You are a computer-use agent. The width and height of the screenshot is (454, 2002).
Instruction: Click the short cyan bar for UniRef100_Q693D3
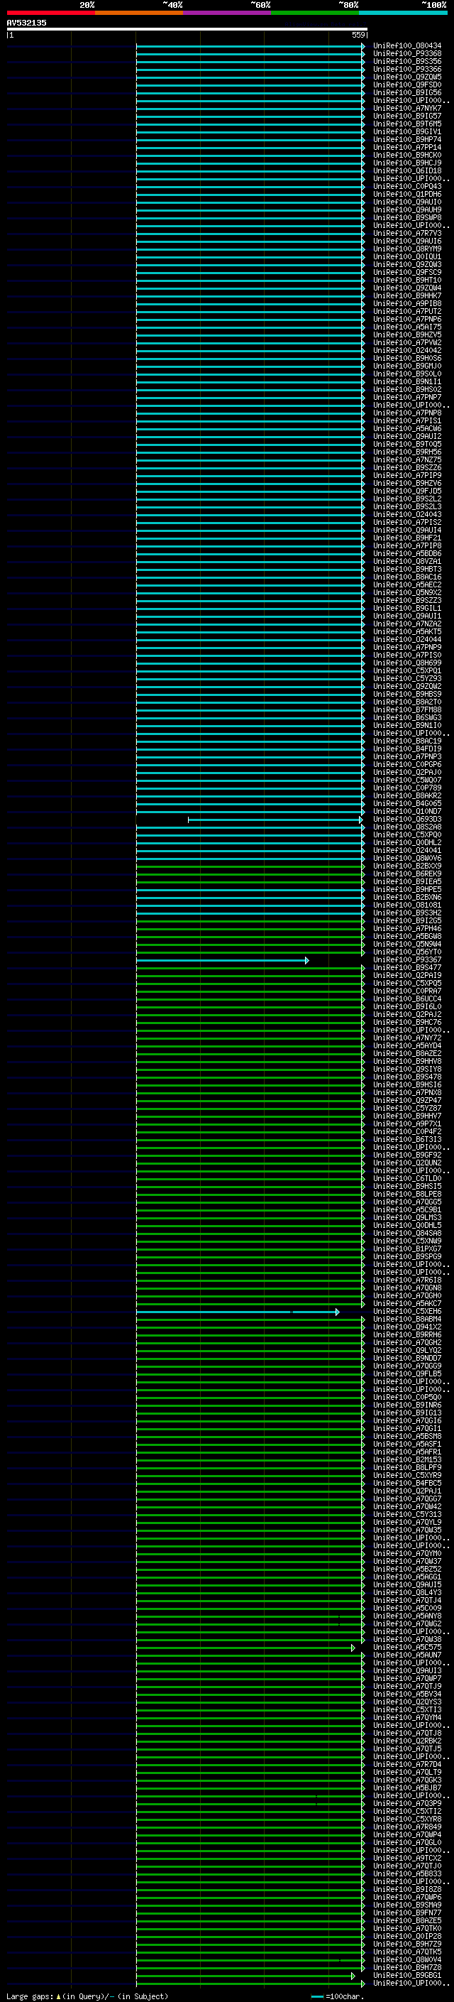[x=275, y=820]
